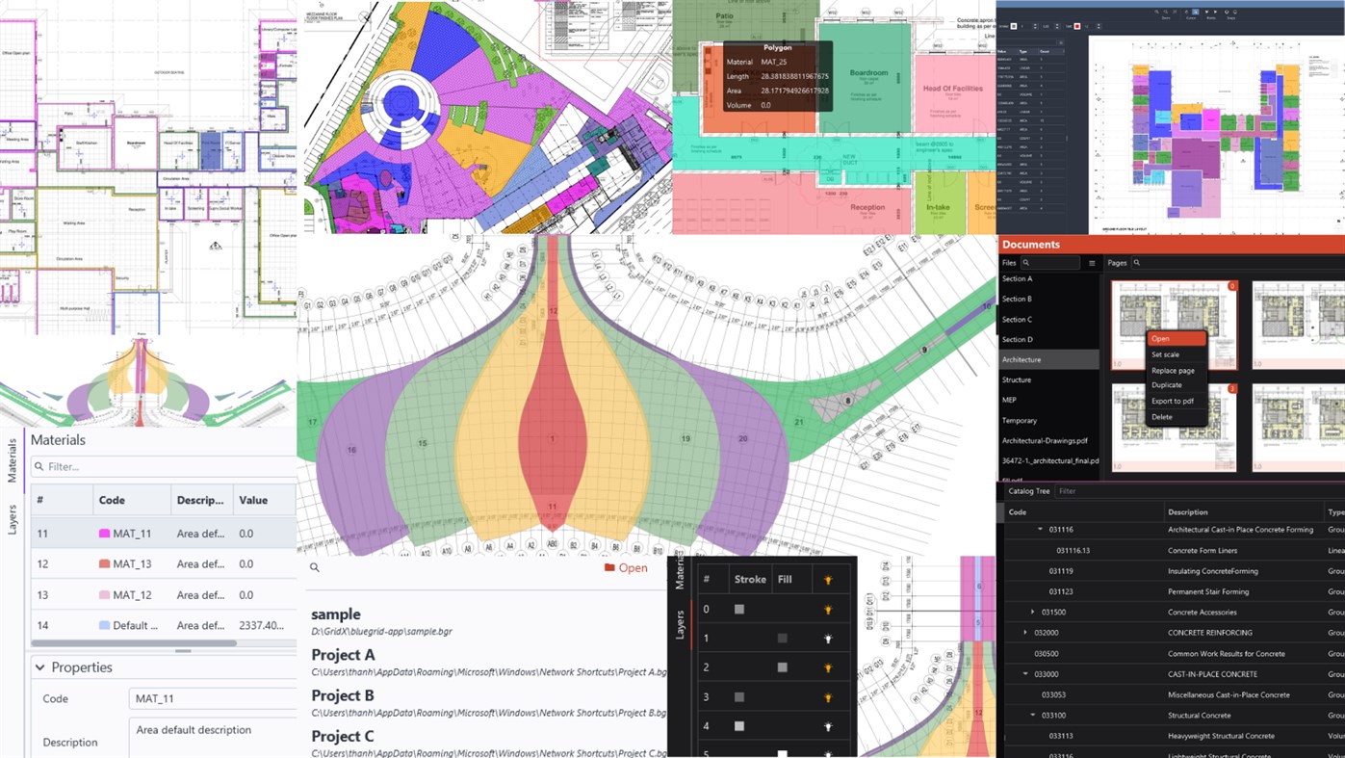Select the first page thumbnail with badge 0
This screenshot has height=758, width=1345.
1174,326
